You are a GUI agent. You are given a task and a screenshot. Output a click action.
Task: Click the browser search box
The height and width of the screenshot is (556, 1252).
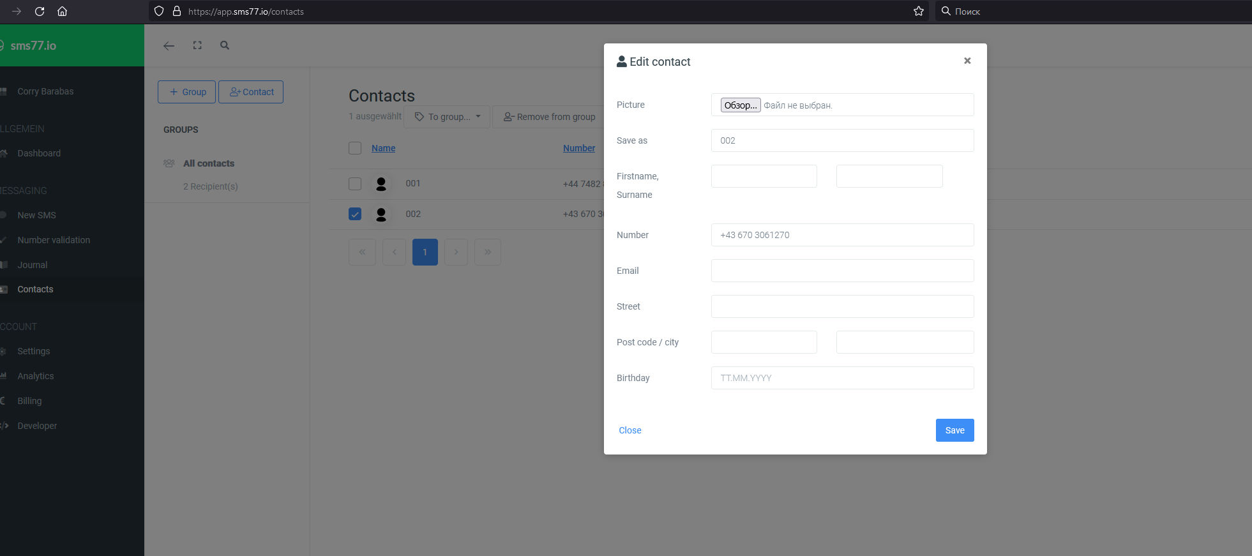point(1093,11)
